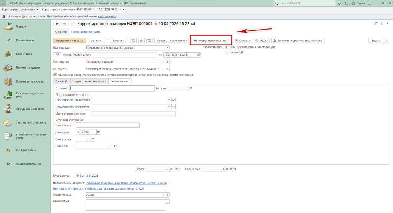Switch to the Товары (1) tab

[x=62, y=81]
